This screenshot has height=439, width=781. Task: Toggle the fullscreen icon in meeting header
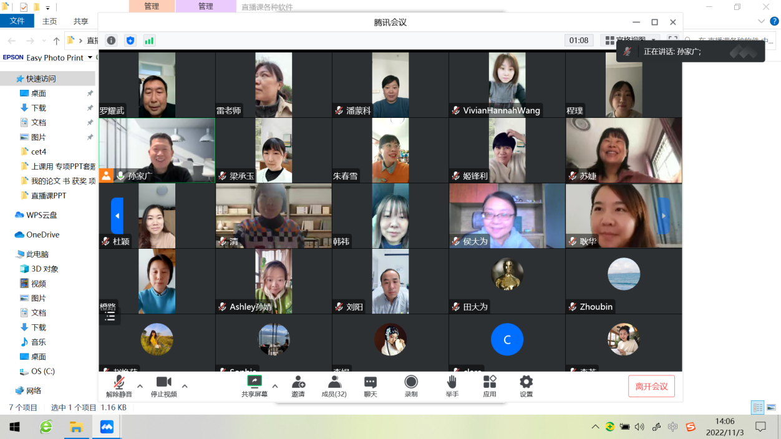pyautogui.click(x=672, y=40)
